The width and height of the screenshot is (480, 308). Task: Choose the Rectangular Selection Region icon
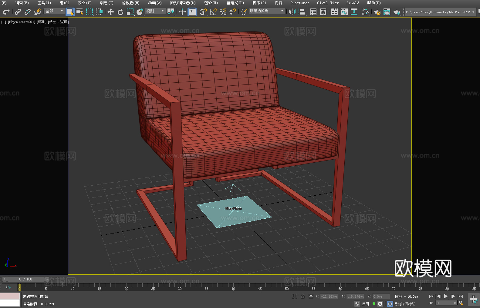point(90,12)
